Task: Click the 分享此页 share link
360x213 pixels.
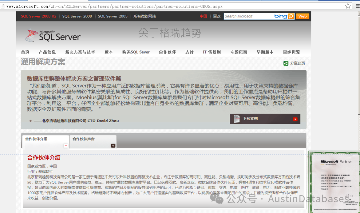Action: click(298, 63)
